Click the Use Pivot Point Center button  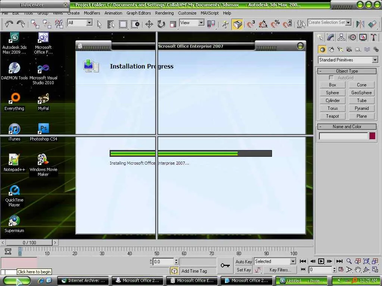click(x=211, y=24)
